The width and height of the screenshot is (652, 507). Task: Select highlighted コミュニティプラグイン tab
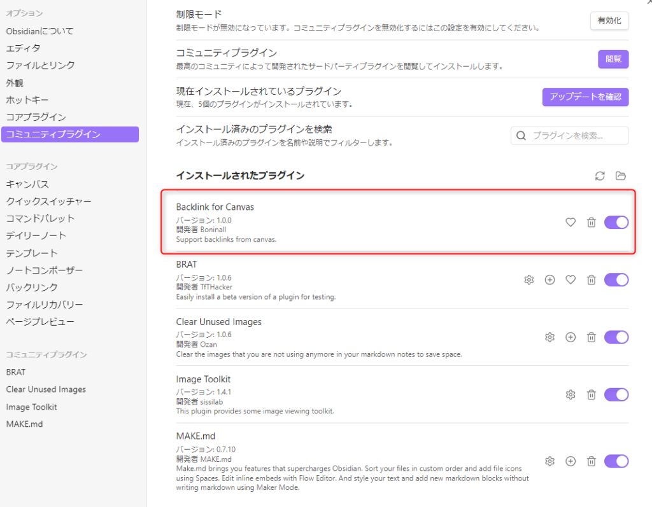tap(70, 134)
